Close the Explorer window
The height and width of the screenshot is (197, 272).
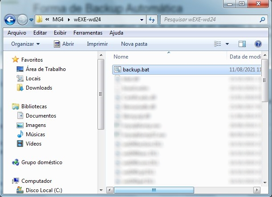pyautogui.click(x=258, y=4)
